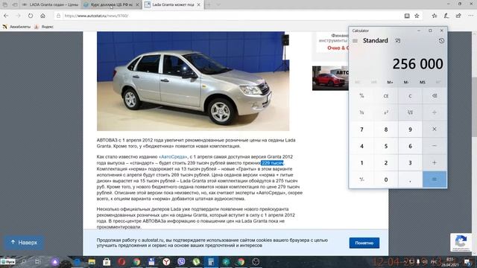
Task: Click the divide key
Action: pyautogui.click(x=435, y=112)
